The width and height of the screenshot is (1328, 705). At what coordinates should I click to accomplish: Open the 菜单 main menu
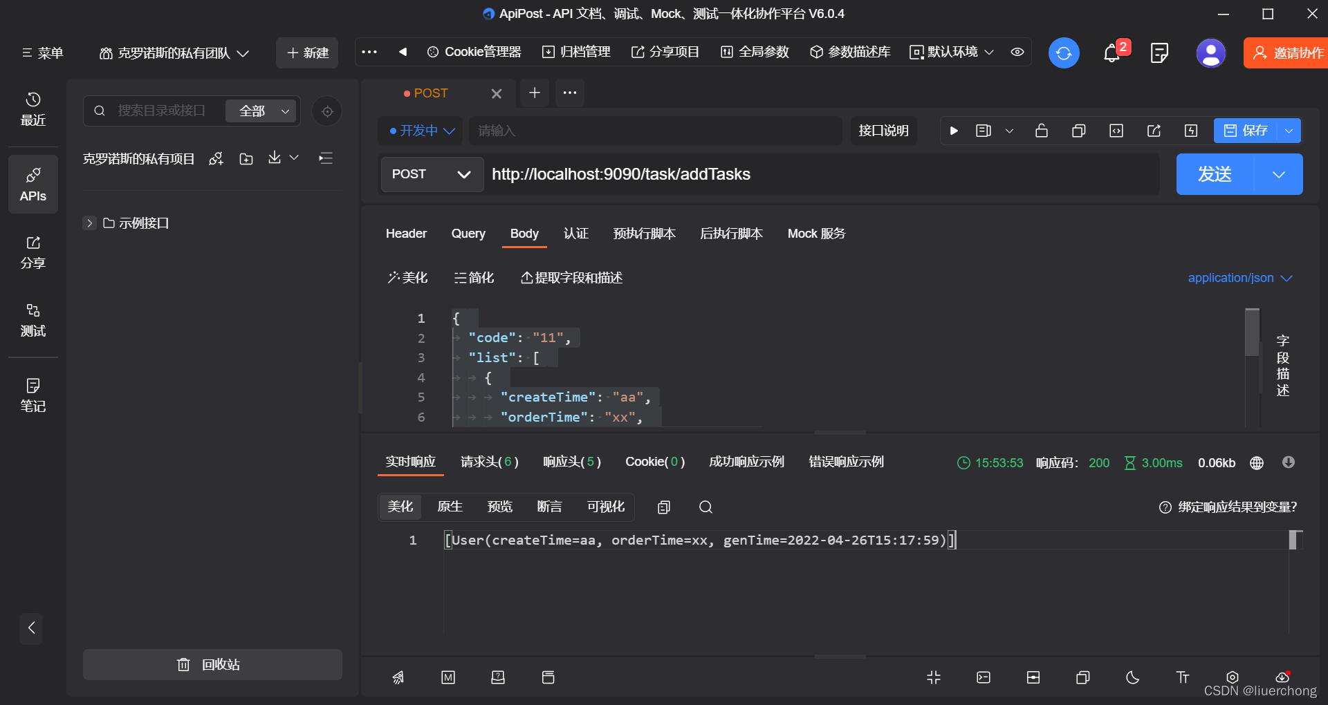coord(42,53)
